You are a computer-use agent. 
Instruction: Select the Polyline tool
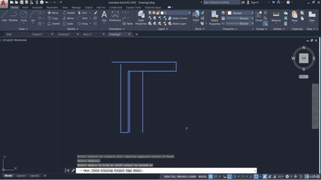pos(13,16)
